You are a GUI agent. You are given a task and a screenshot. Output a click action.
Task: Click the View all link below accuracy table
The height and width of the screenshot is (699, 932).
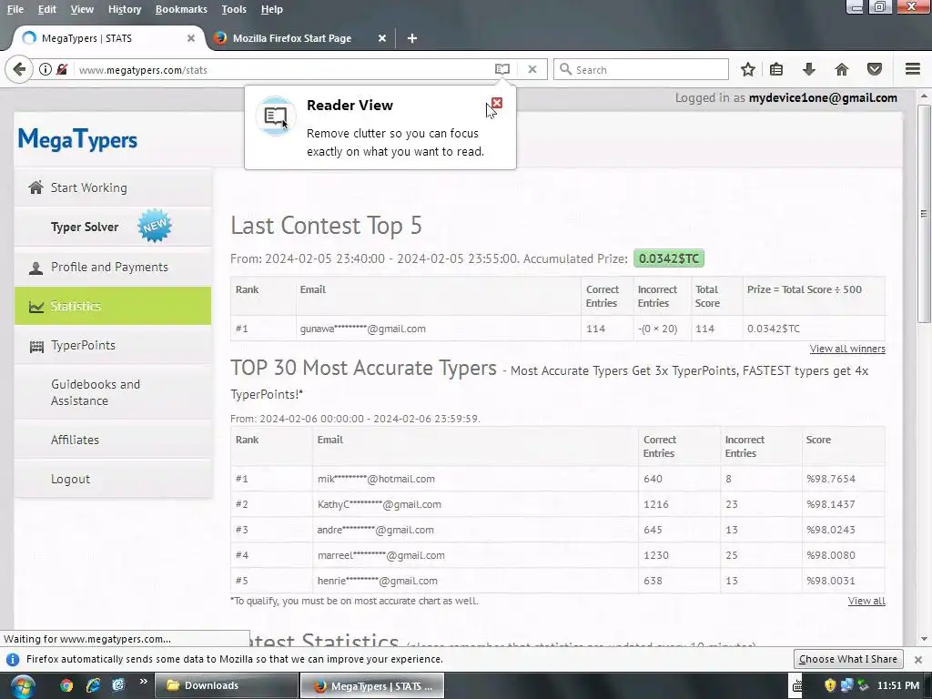pyautogui.click(x=866, y=601)
